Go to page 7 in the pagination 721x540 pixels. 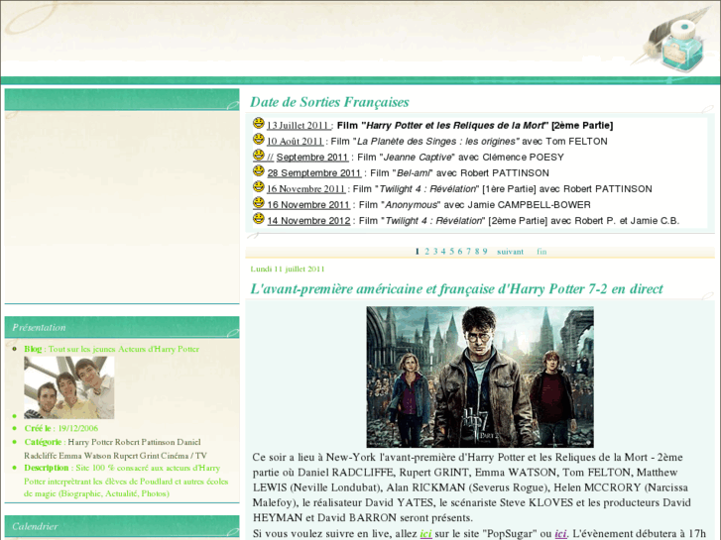click(x=468, y=252)
